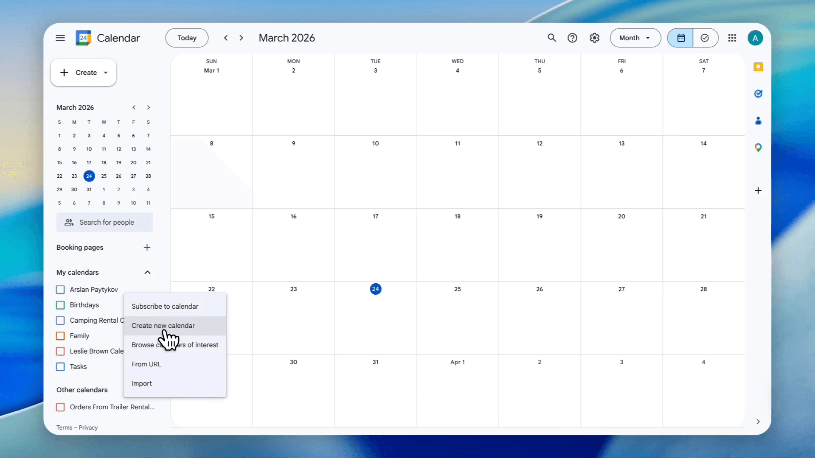Mini calendar previous month arrow
Image resolution: width=815 pixels, height=458 pixels.
tap(134, 108)
